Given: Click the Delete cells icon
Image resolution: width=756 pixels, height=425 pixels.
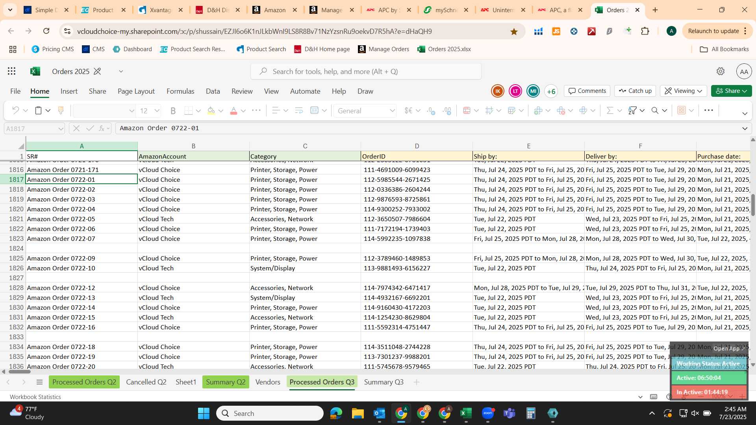Looking at the screenshot, I should coord(561,111).
